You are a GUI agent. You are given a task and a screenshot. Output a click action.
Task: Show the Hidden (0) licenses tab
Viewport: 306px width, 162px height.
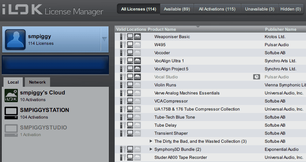click(290, 9)
